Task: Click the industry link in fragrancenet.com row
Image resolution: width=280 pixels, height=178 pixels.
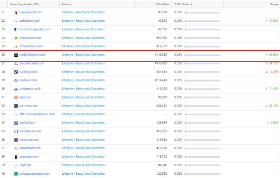Action: point(83,12)
